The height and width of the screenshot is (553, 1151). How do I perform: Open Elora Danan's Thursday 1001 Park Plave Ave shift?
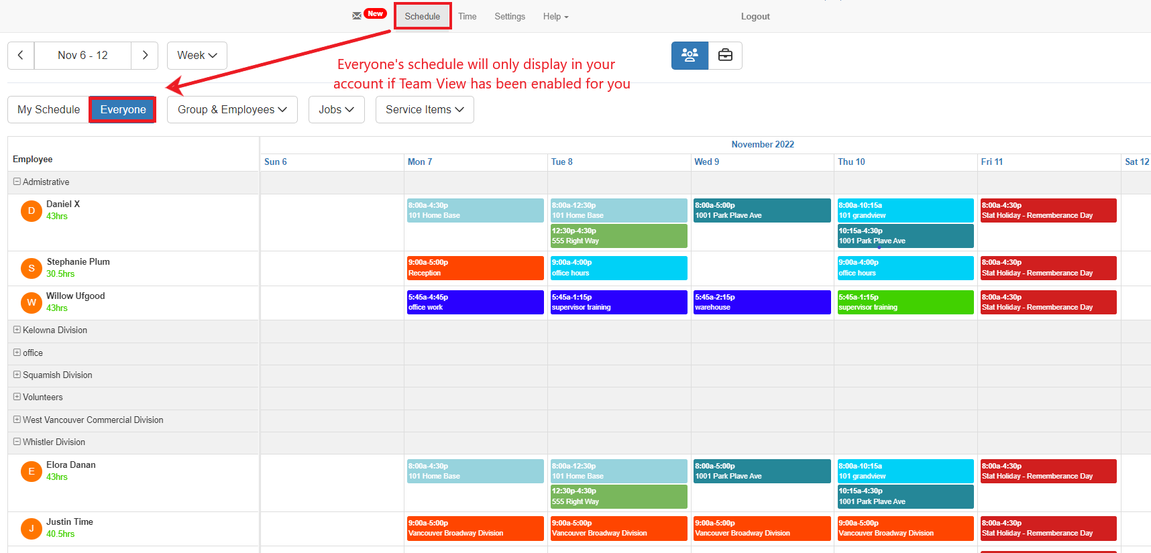[906, 497]
